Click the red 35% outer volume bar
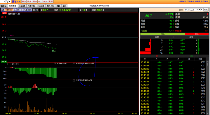 pyautogui.click(x=197, y=34)
